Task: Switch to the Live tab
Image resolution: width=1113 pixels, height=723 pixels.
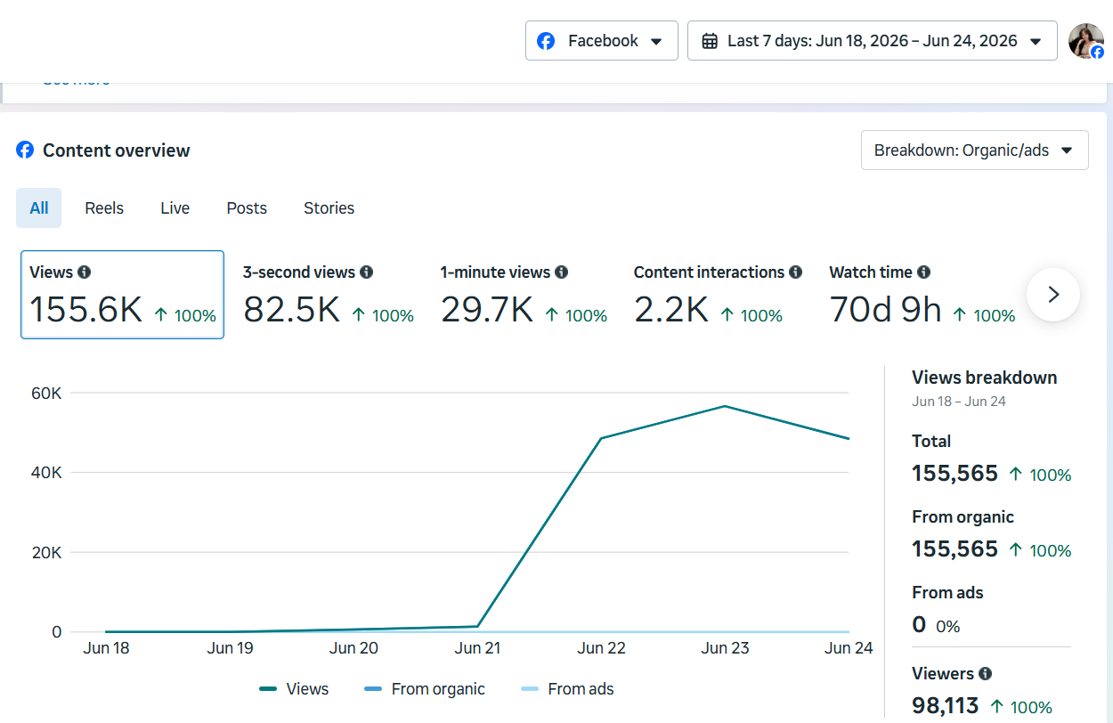Action: [175, 207]
